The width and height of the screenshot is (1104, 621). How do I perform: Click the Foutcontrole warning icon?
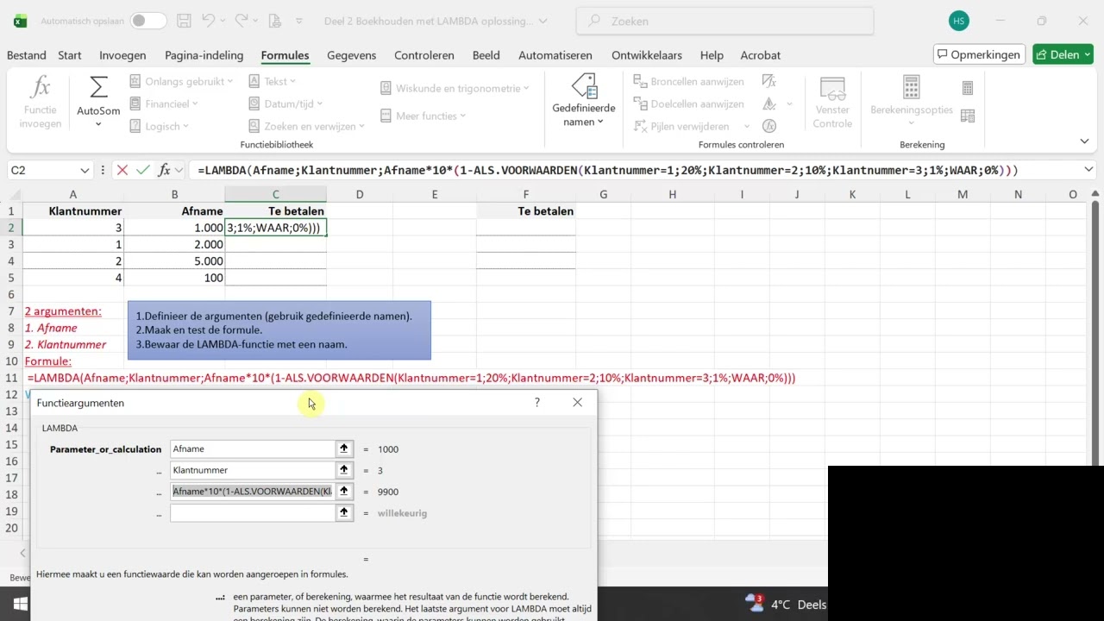(x=769, y=103)
